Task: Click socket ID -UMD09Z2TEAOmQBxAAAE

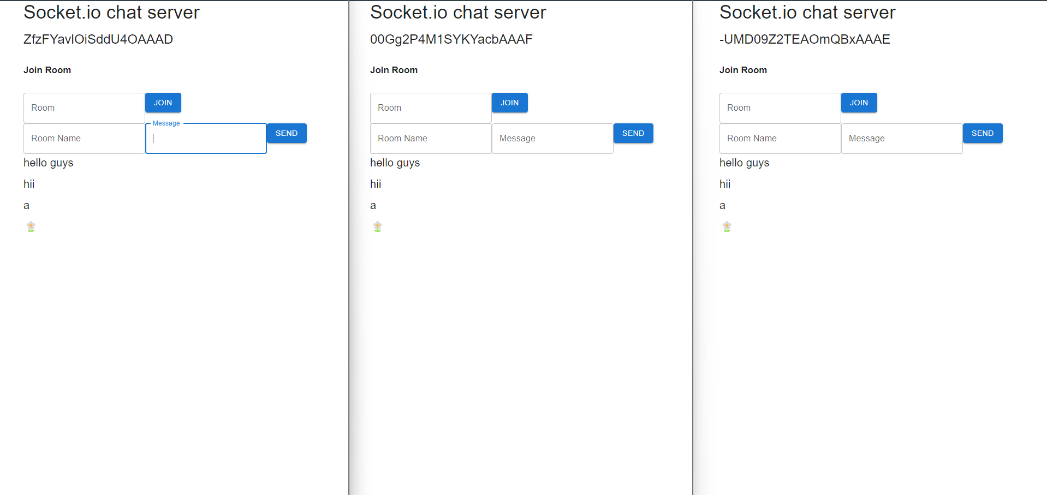Action: click(x=805, y=39)
